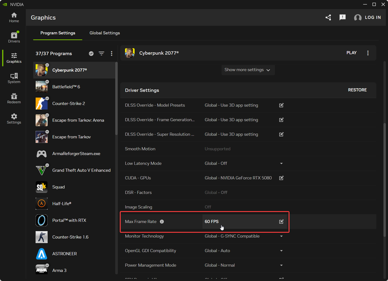Open Cyberpunk 2077 header three-dot menu
This screenshot has height=281, width=388.
click(x=368, y=53)
